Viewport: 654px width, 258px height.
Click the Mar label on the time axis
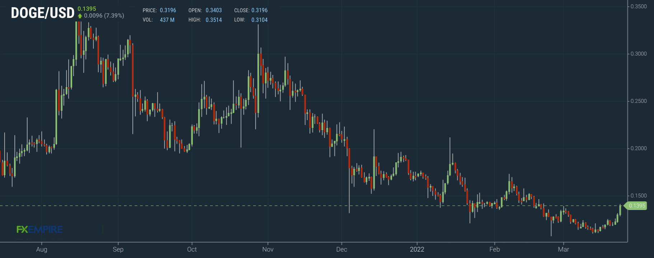click(564, 249)
